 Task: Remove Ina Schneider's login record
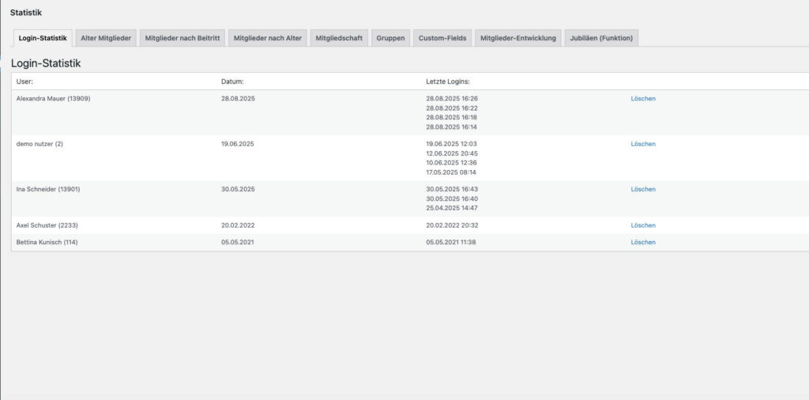[x=643, y=190]
